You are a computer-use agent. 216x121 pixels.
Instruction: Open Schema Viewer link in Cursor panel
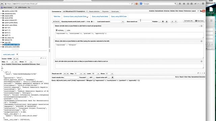point(17,64)
